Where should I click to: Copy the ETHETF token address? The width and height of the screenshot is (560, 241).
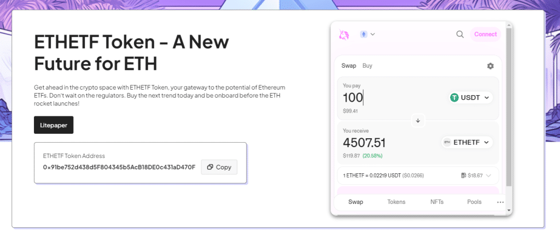(219, 167)
